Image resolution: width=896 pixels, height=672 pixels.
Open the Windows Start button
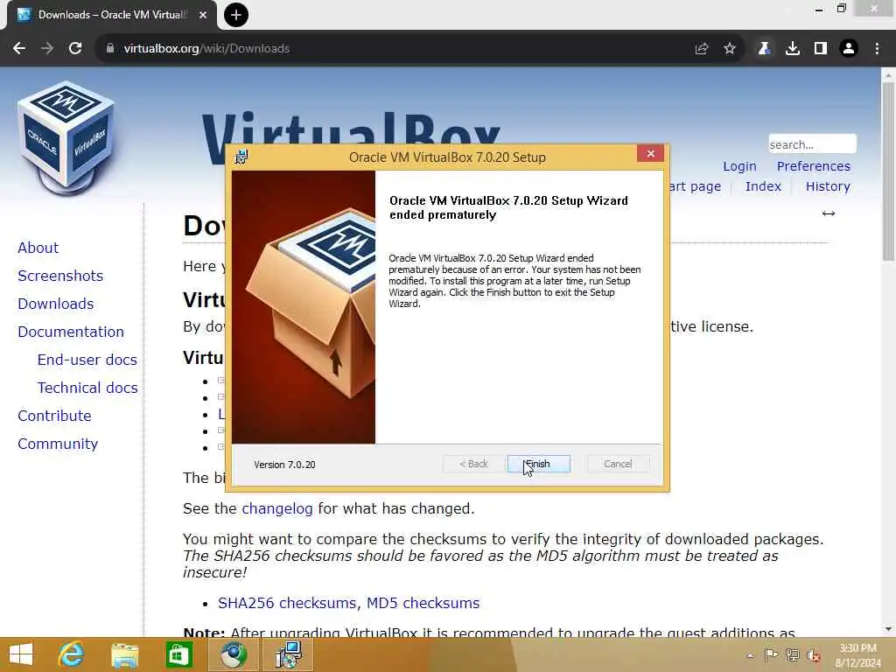coord(21,654)
